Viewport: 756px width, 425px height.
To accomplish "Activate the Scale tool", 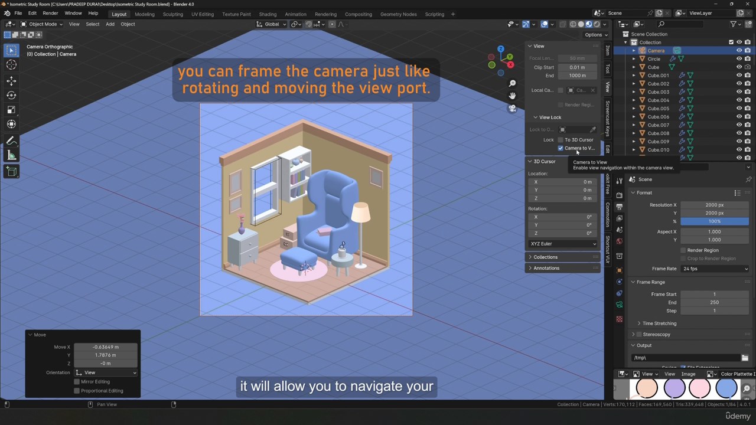I will pyautogui.click(x=11, y=110).
